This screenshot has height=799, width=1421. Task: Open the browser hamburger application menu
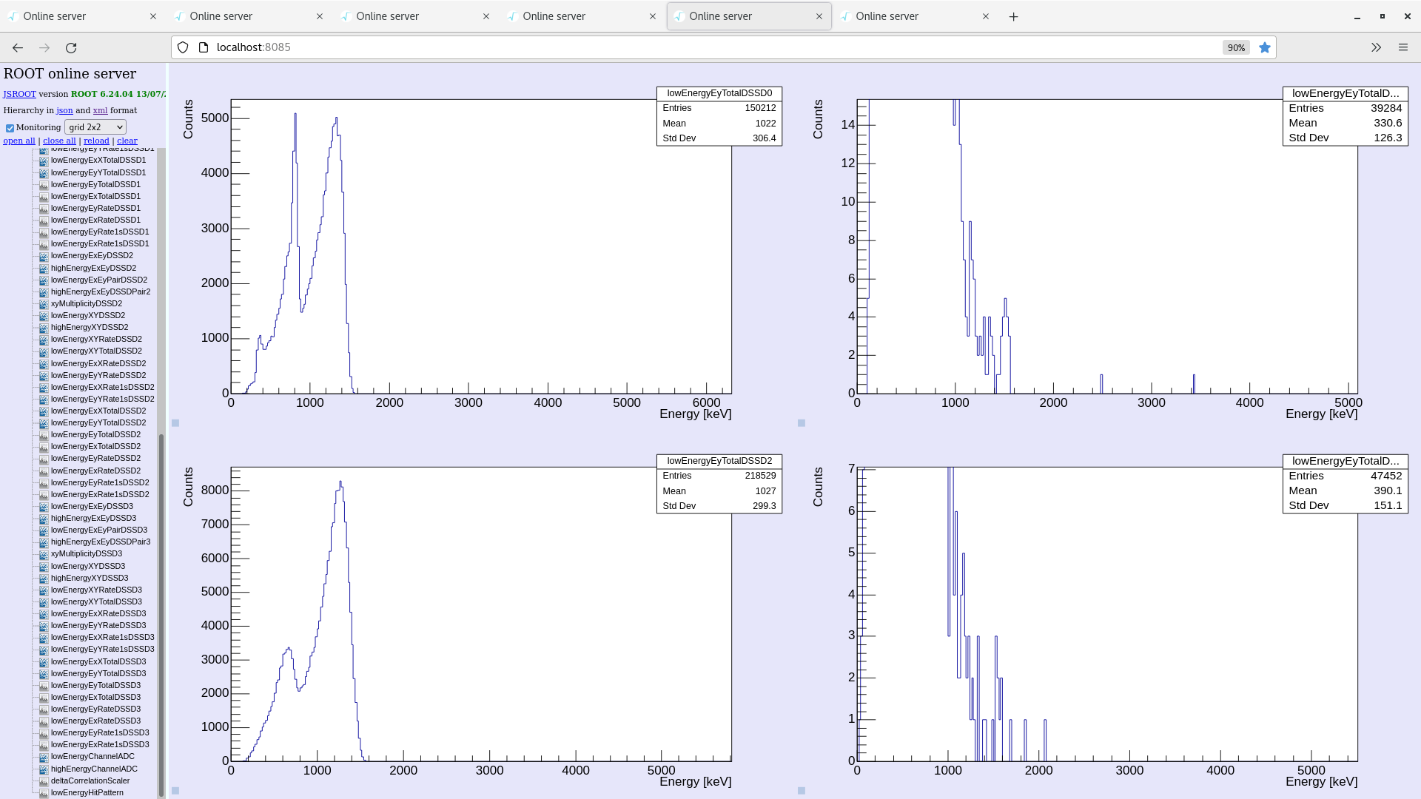(1402, 47)
